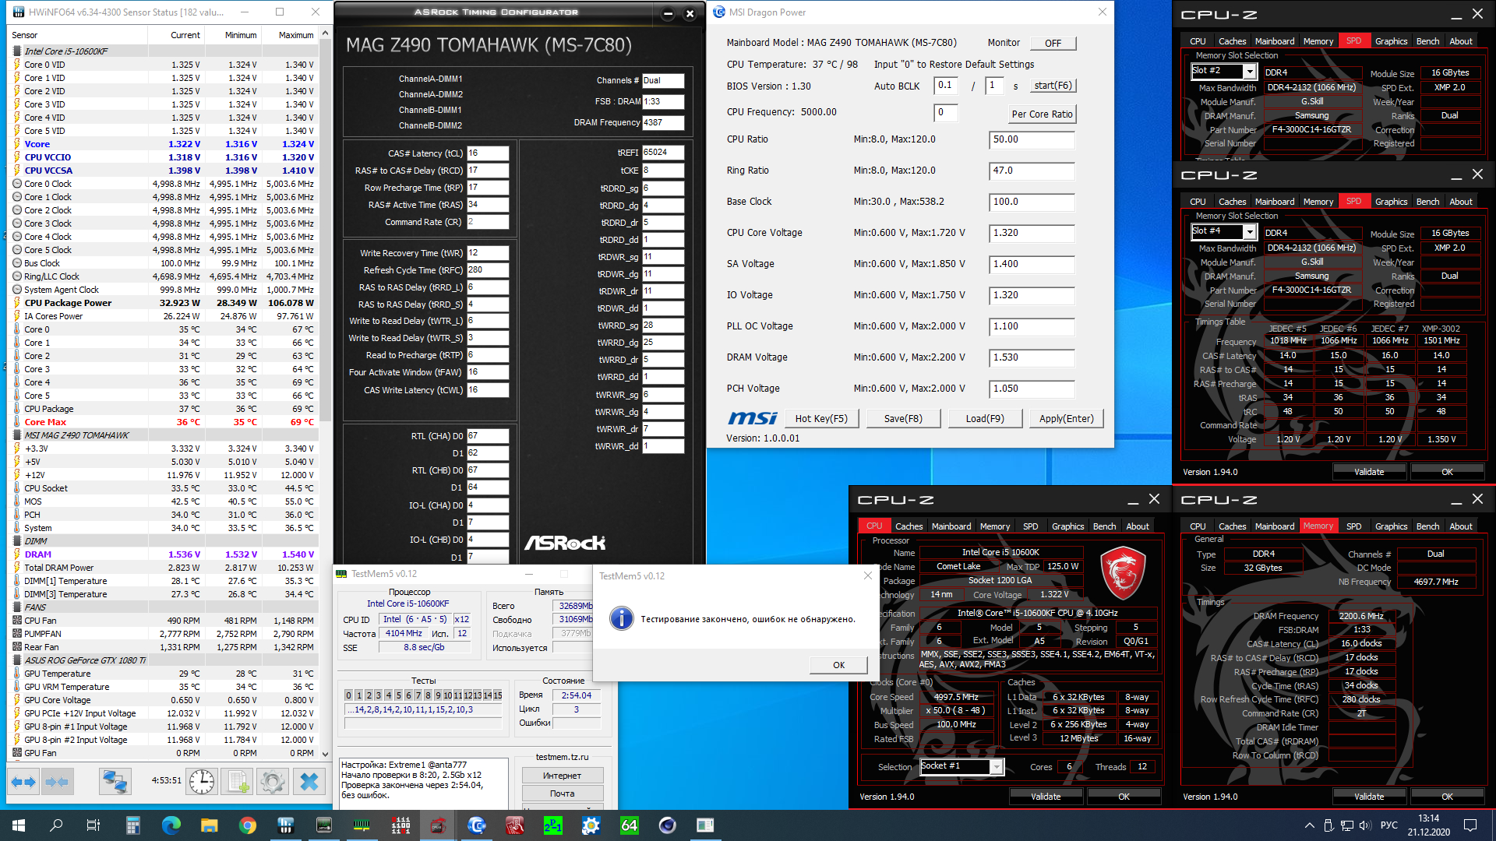Click the collapse columns arrows icon in HWiNFO

click(57, 781)
